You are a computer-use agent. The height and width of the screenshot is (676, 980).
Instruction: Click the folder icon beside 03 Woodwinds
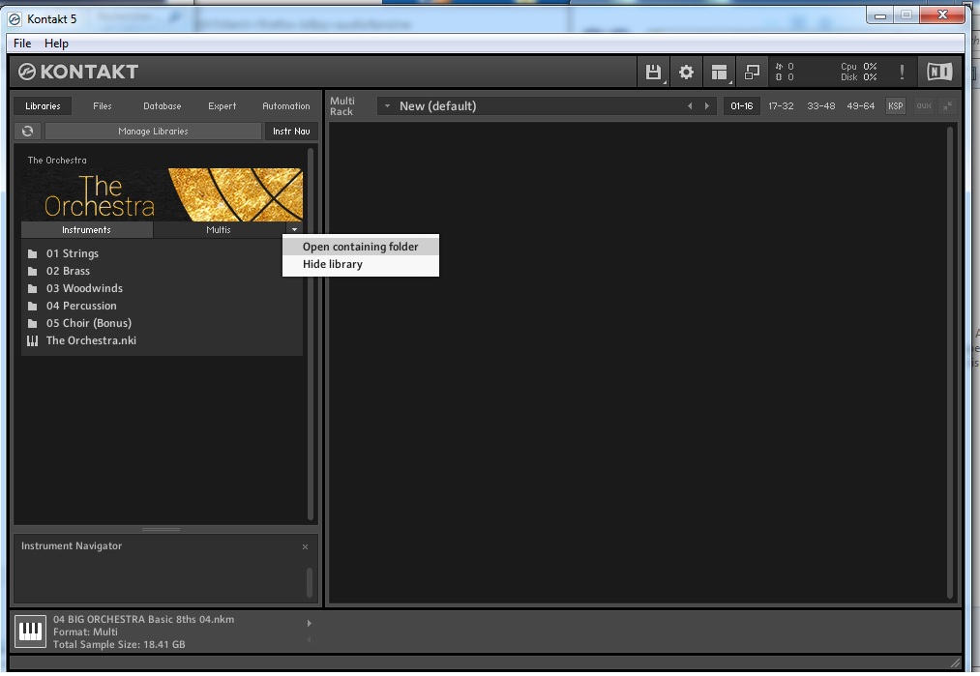pyautogui.click(x=33, y=288)
